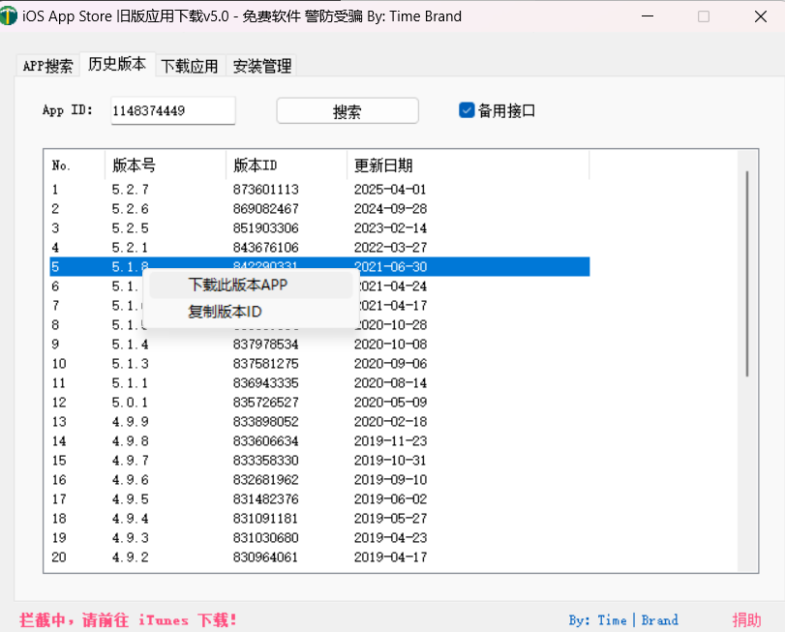The image size is (785, 632).
Task: Click version number 5.2.5
Action: tap(130, 228)
